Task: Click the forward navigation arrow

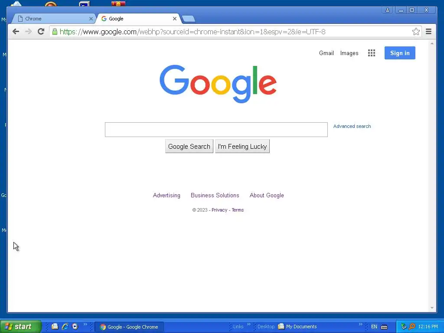Action: coord(28,31)
